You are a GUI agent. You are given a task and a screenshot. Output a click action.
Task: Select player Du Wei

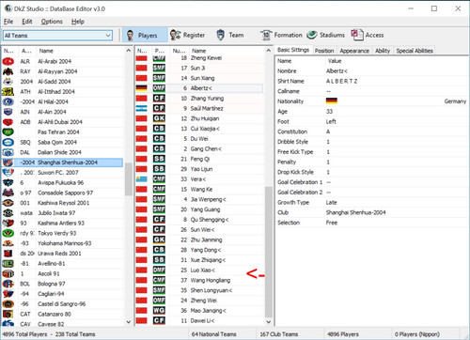[x=200, y=139]
